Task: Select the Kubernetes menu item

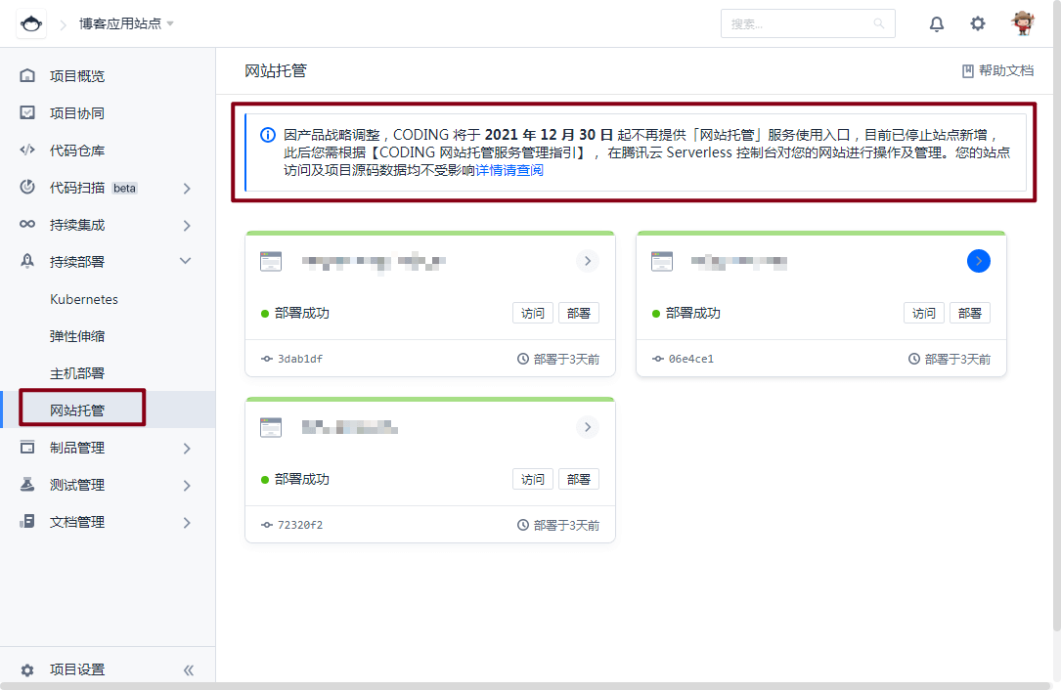Action: [84, 299]
